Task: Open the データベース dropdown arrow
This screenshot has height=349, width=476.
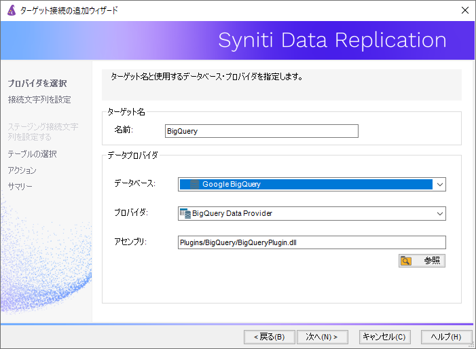Action: point(439,185)
